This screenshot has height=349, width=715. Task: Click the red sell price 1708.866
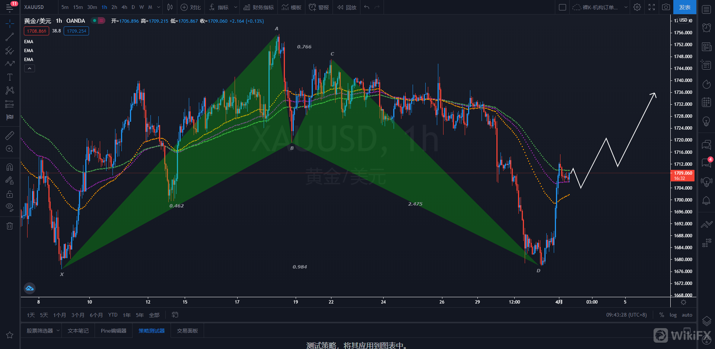[x=36, y=31]
